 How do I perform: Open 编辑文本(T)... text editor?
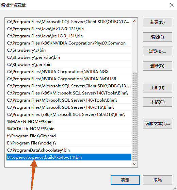[x=158, y=124]
